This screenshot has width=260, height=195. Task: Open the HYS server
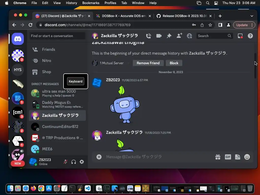tap(18, 70)
